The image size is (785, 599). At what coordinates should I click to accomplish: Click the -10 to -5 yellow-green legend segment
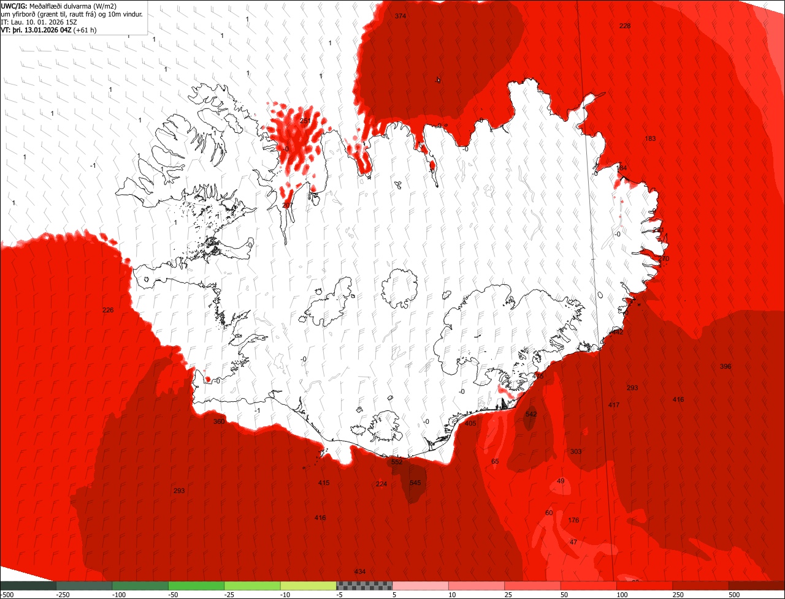[x=308, y=586]
